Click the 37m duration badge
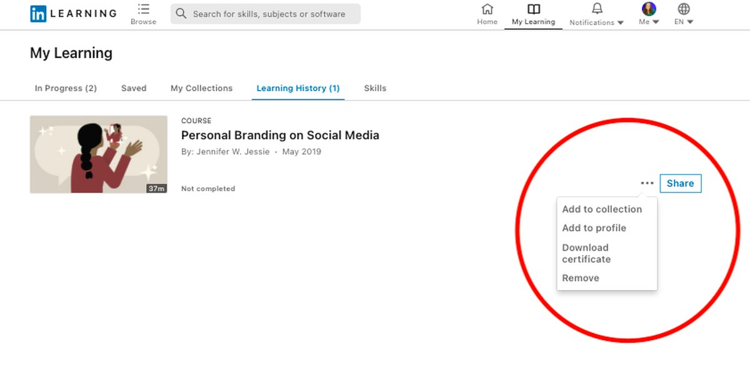Screen dimensions: 750x375 (156, 188)
